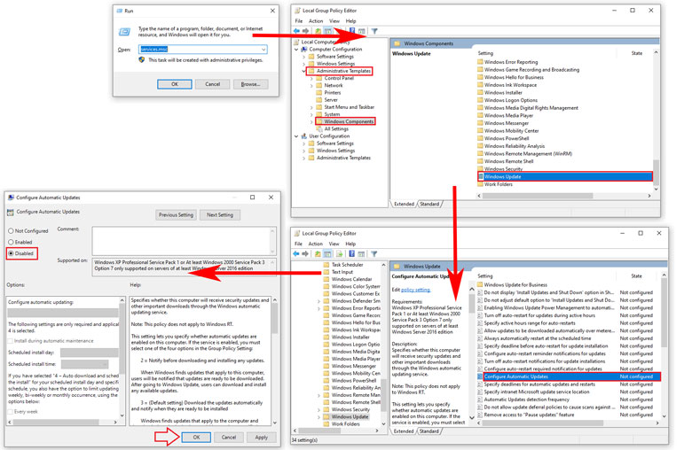Click the Open text field in Run dialog
Screen dimensions: 692x450
[203, 50]
